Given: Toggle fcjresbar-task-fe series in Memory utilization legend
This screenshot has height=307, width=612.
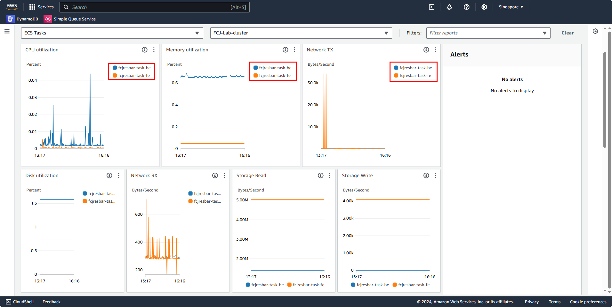Looking at the screenshot, I should [x=272, y=76].
